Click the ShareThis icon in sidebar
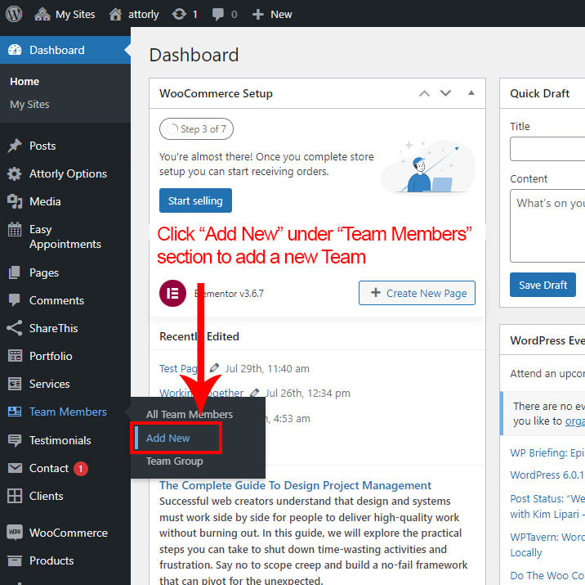Screen dimensions: 585x585 15,328
